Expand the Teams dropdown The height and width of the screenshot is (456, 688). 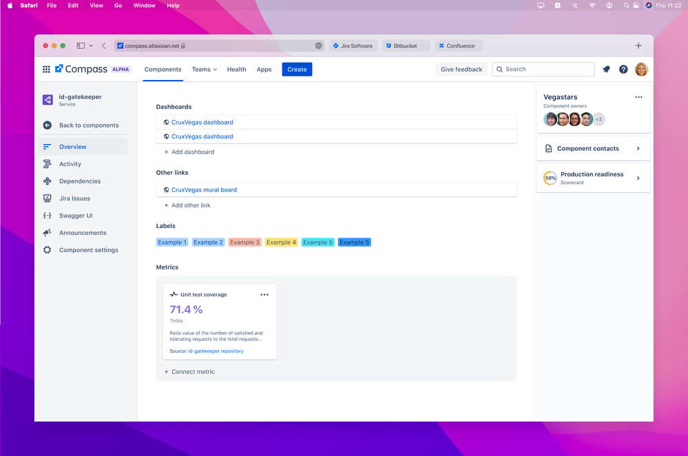coord(204,70)
